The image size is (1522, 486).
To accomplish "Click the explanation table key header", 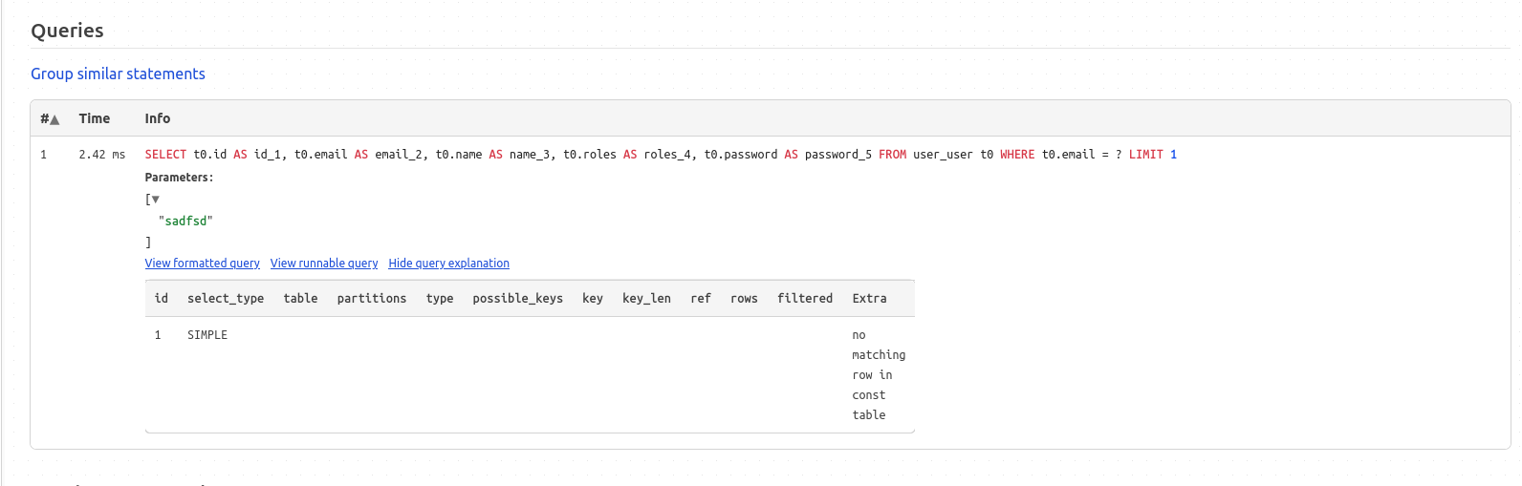I will coord(593,299).
